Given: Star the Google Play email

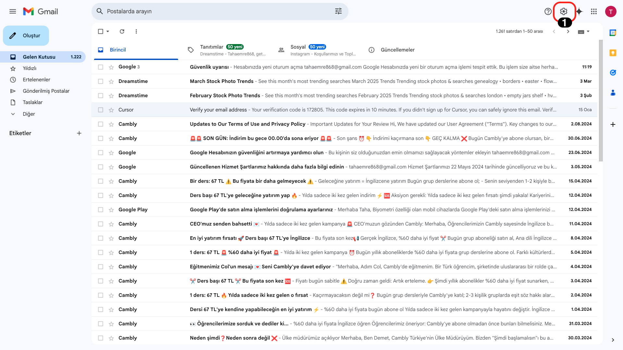Looking at the screenshot, I should (x=111, y=210).
